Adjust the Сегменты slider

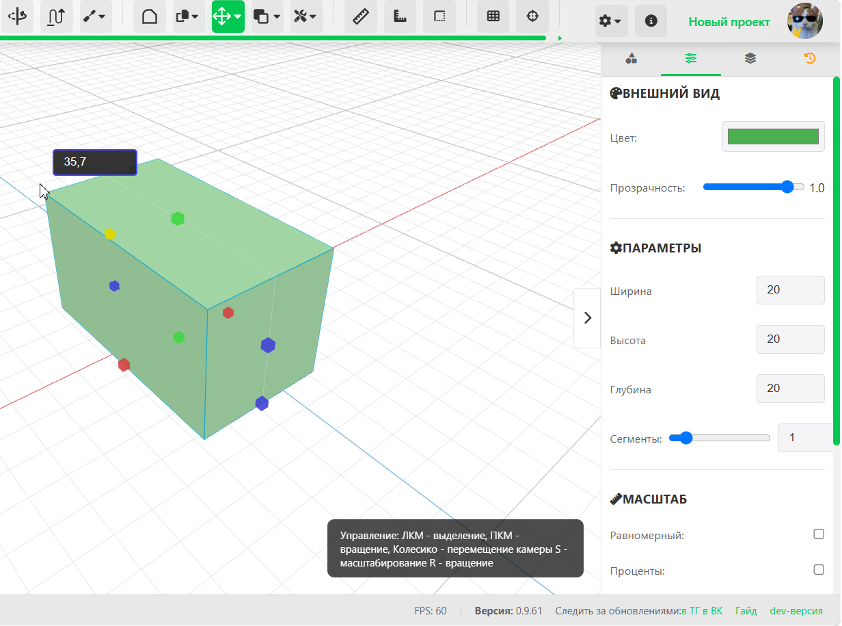(720, 438)
